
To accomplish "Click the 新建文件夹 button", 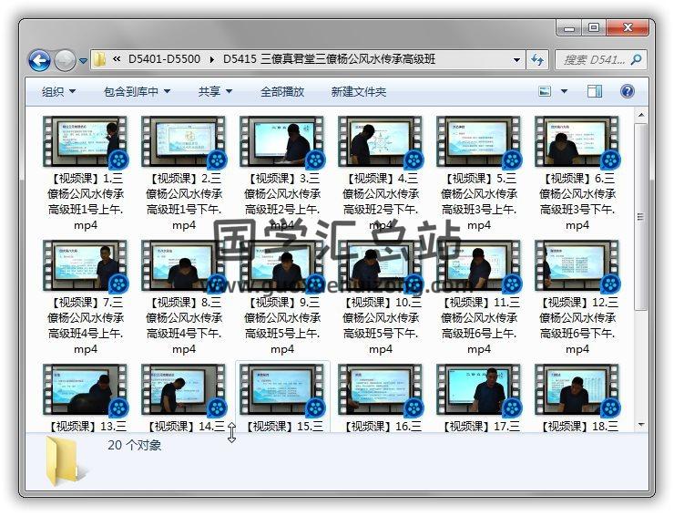I will (x=358, y=91).
